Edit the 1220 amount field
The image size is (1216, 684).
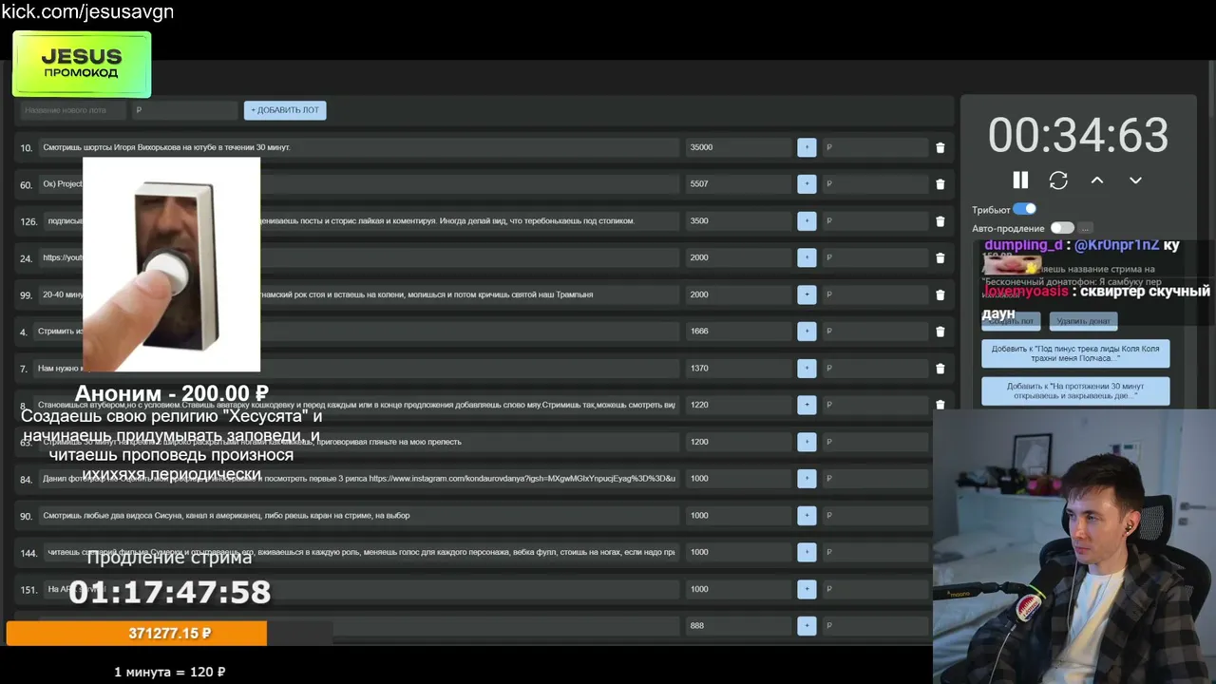tap(738, 405)
